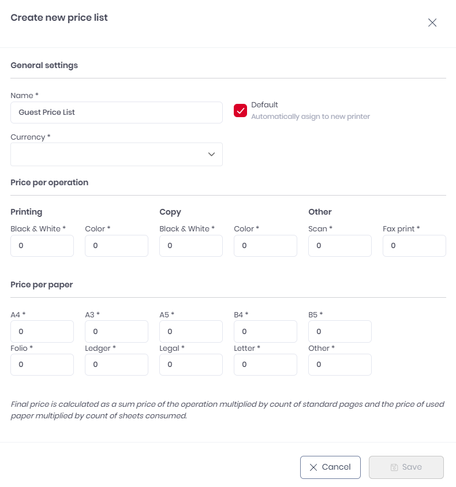Click the Copy Black & White price field
Screen dimensions: 456x487
tap(191, 246)
